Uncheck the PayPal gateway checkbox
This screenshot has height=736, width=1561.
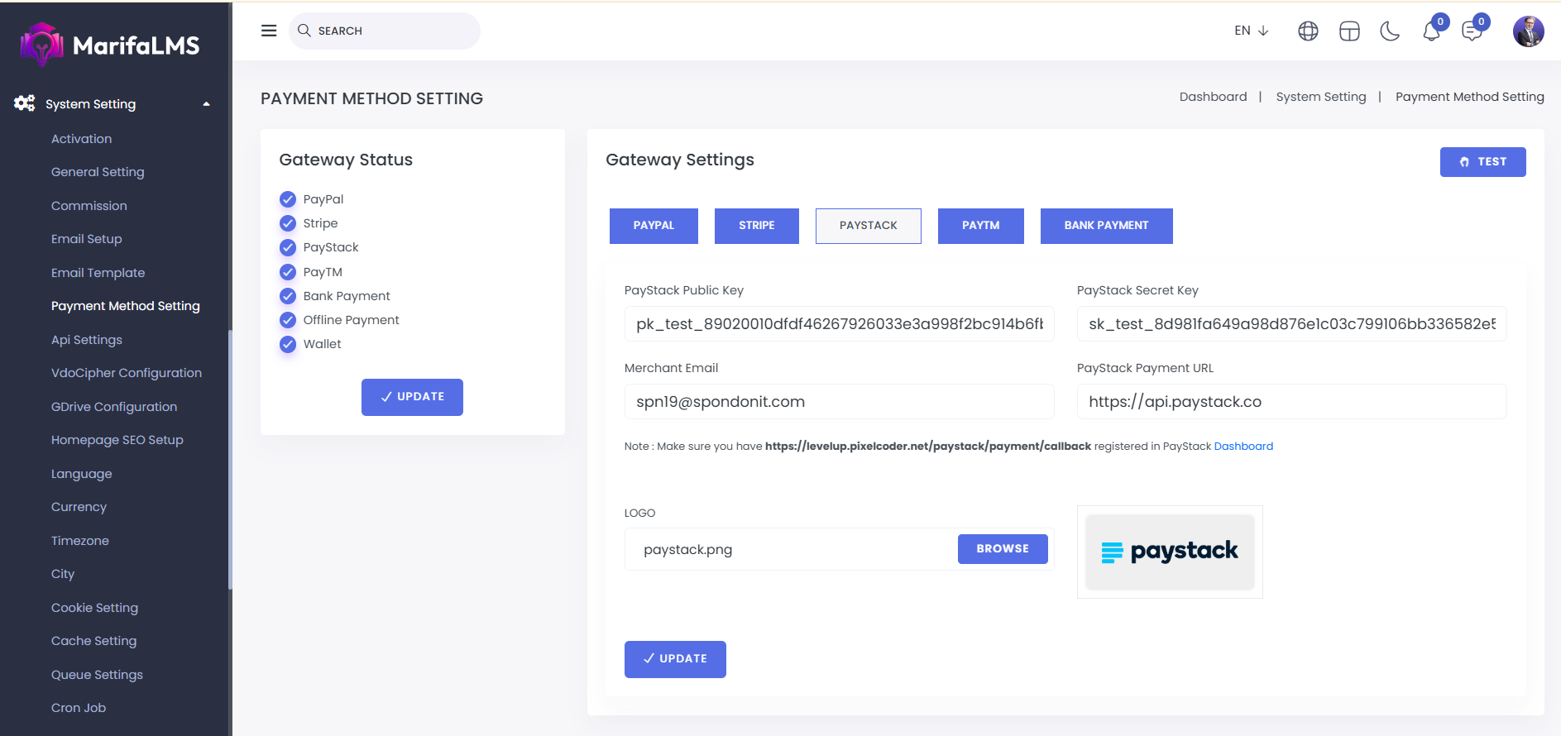(288, 199)
